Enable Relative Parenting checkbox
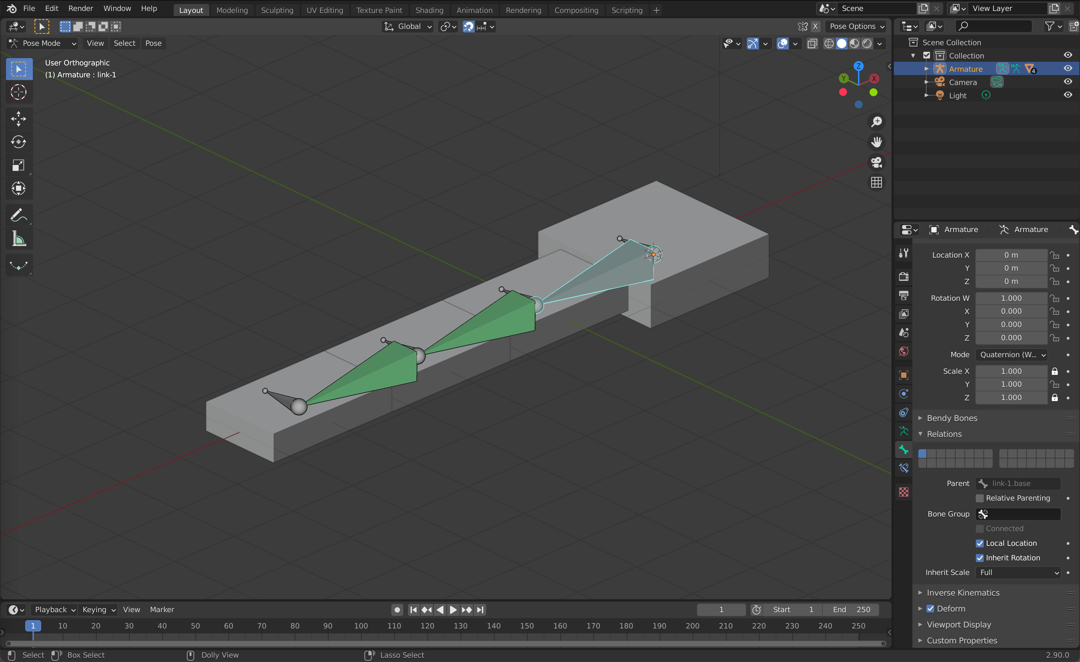Image resolution: width=1080 pixels, height=662 pixels. [x=980, y=498]
